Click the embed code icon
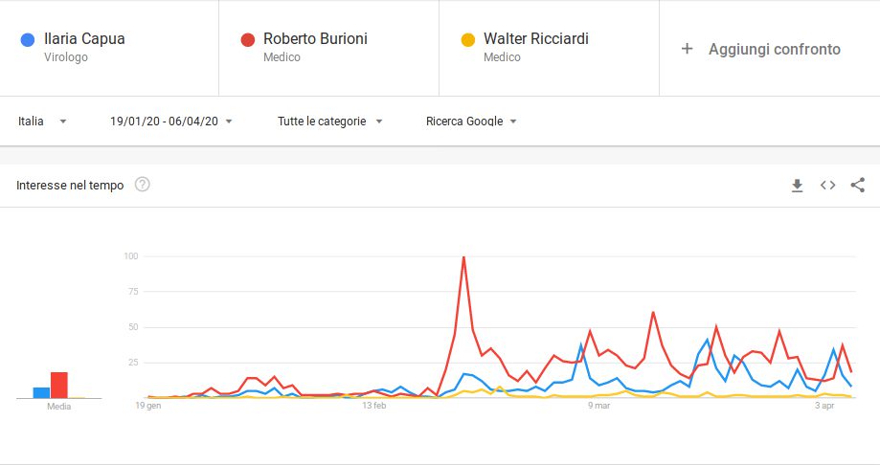This screenshot has height=465, width=880. click(x=827, y=186)
